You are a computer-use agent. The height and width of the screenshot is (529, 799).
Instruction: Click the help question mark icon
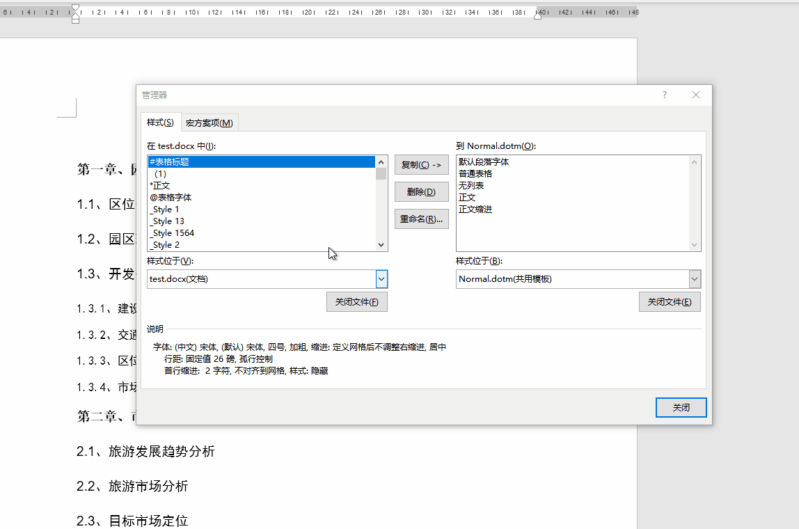click(664, 95)
